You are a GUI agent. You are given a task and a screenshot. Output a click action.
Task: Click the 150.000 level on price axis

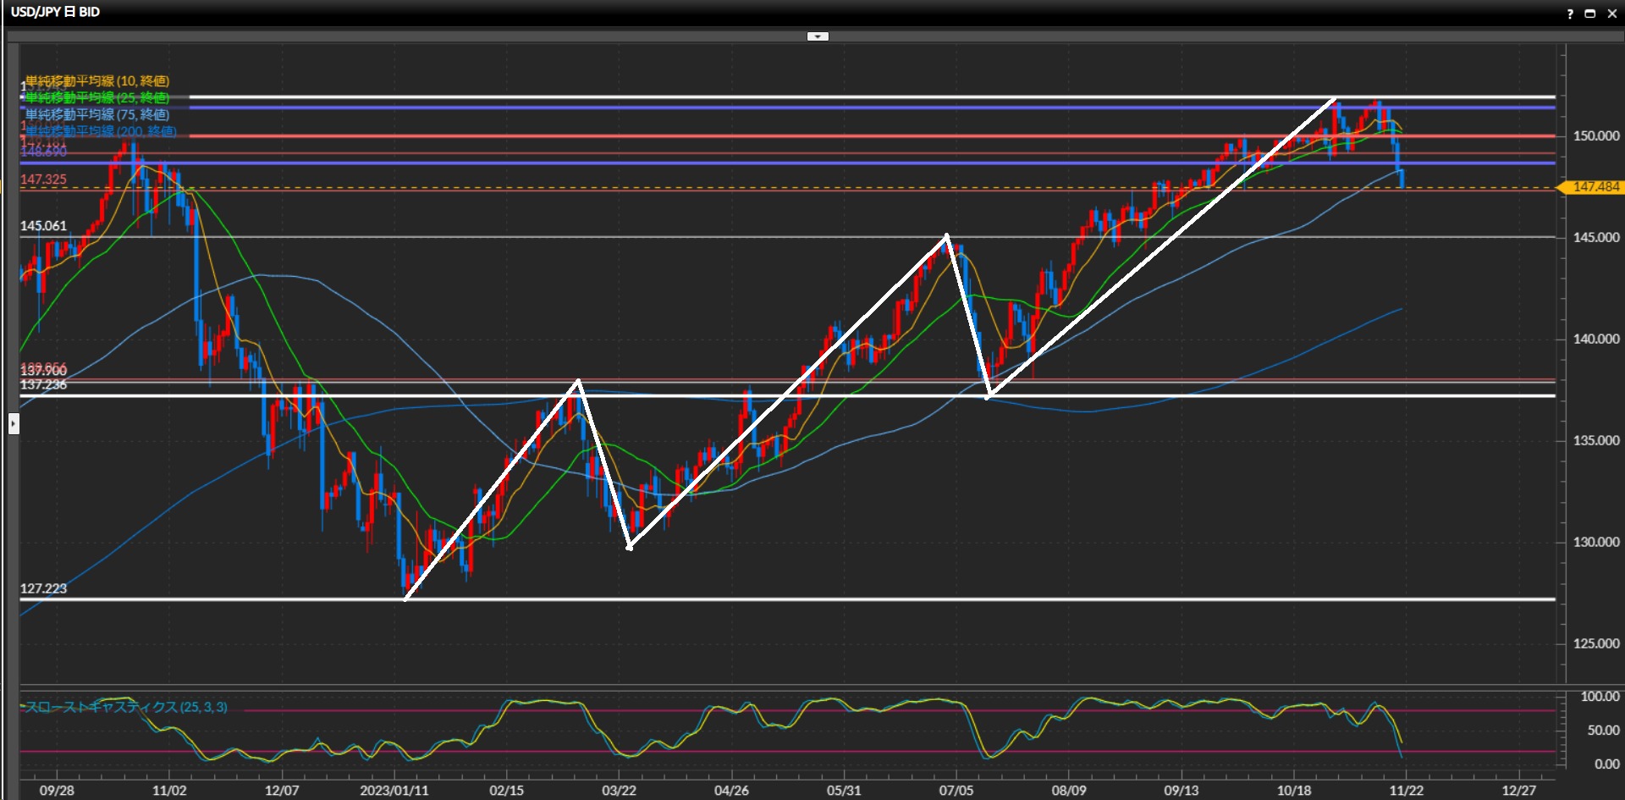coord(1595,135)
